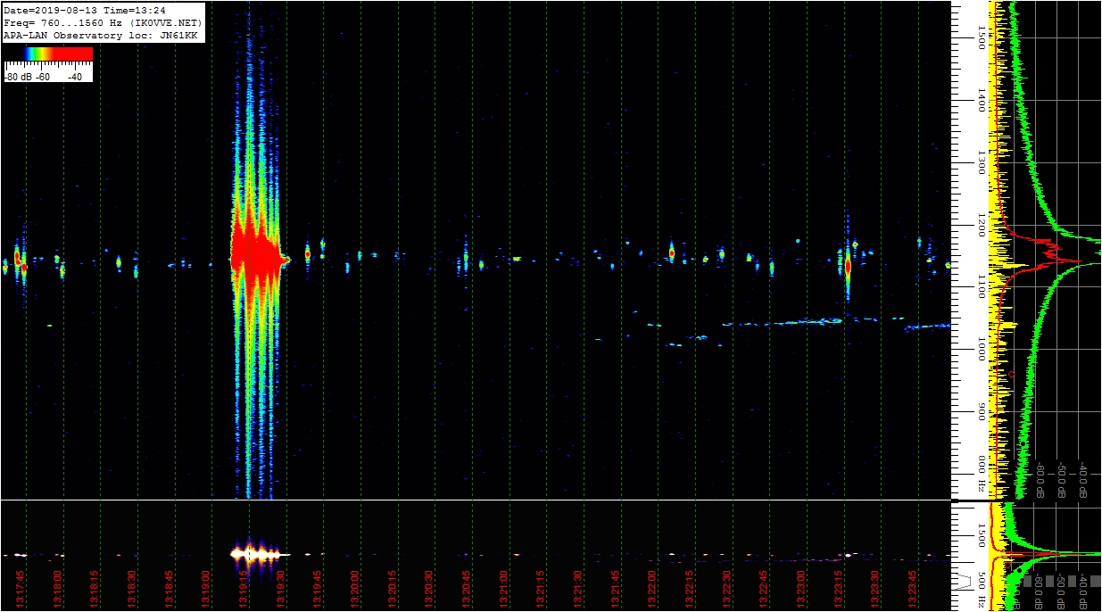Click the 1300 frequency scale label
Image resolution: width=1102 pixels, height=612 pixels.
[981, 161]
